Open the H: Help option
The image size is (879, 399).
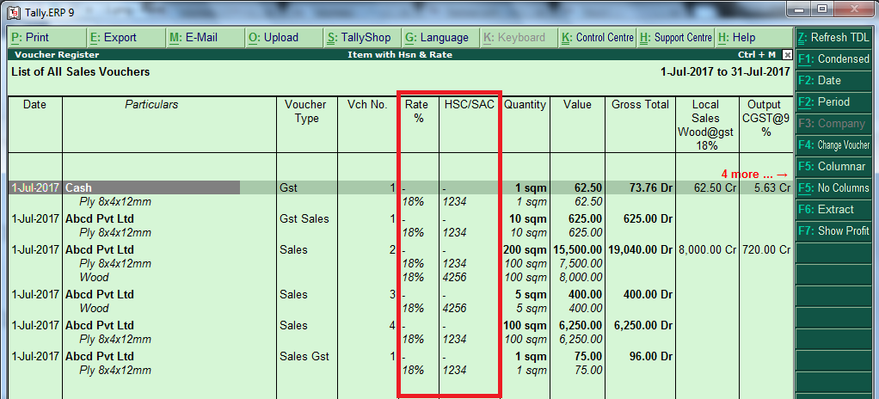click(x=754, y=38)
